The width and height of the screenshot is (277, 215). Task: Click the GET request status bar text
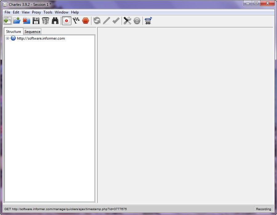[x=65, y=209]
